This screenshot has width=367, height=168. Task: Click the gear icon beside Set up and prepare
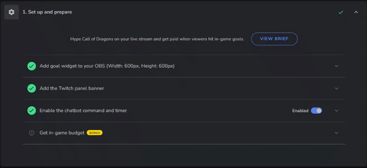(x=11, y=12)
